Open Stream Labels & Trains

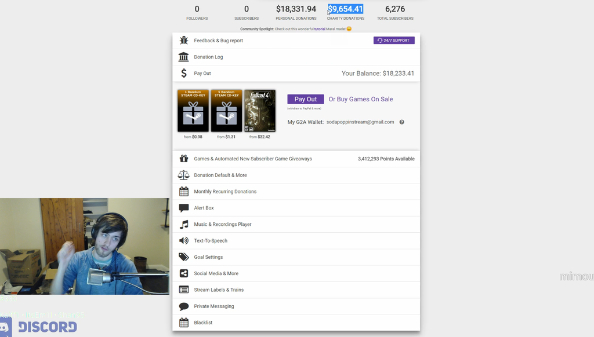(296, 290)
